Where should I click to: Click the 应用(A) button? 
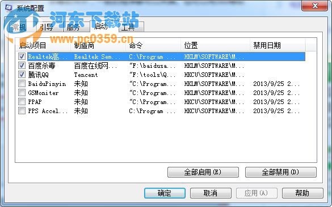257,193
